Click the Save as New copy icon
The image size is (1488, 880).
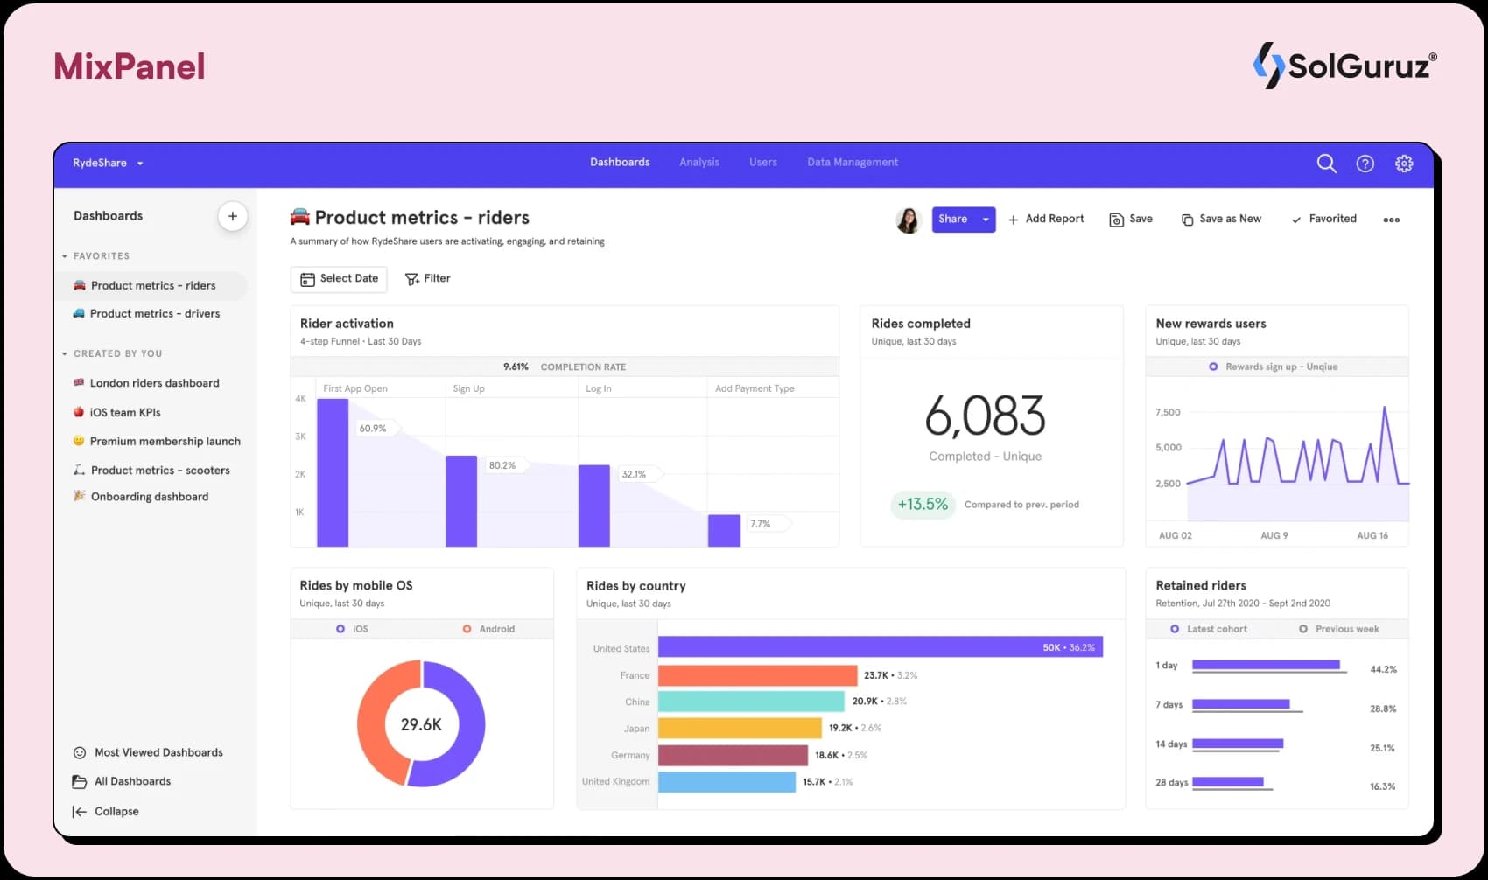(1187, 220)
